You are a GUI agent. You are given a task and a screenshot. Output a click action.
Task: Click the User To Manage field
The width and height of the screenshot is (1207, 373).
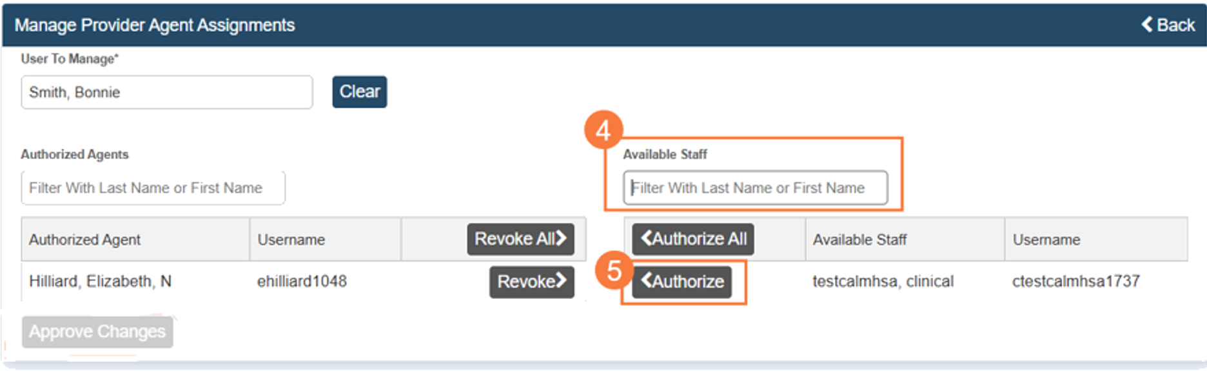(166, 92)
